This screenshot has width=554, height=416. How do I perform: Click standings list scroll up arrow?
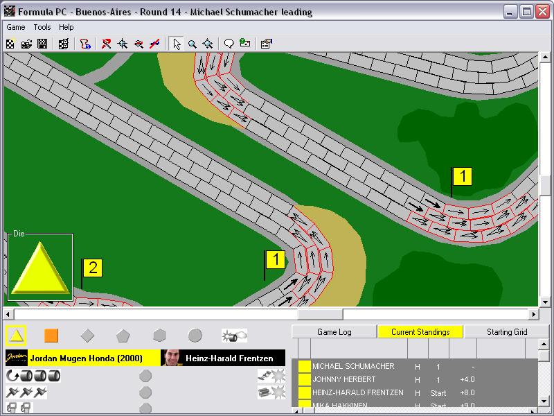(x=544, y=344)
